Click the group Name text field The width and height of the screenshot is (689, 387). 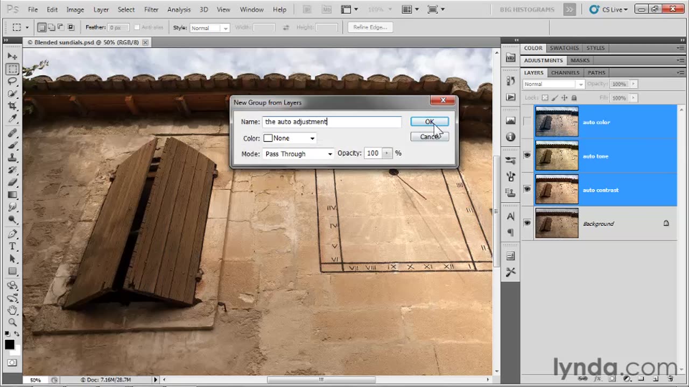[x=332, y=122]
